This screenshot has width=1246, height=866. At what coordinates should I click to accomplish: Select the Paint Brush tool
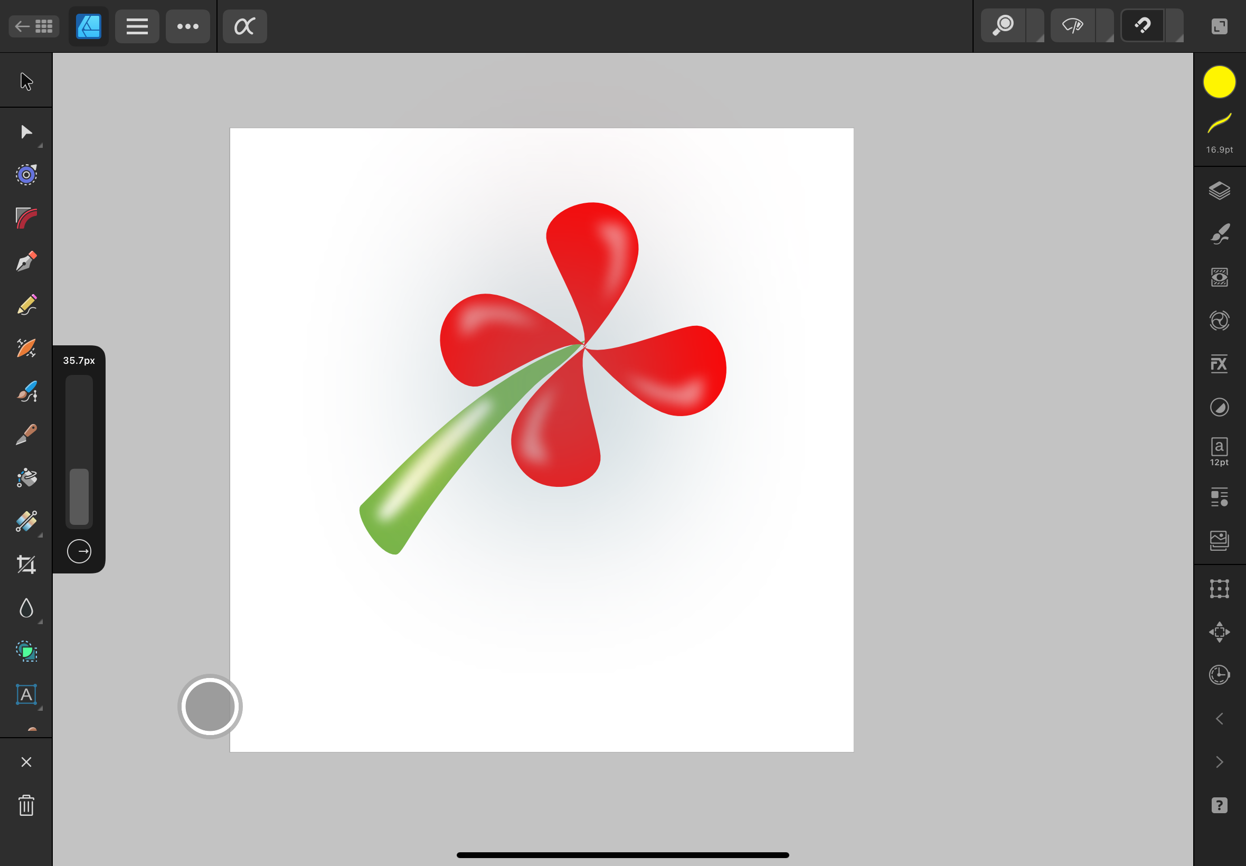tap(26, 391)
